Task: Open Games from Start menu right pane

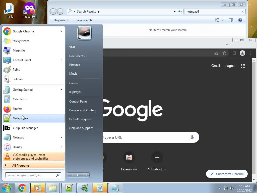Action: point(74,83)
